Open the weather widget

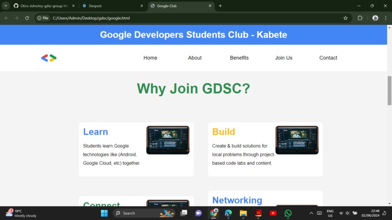tap(21, 213)
